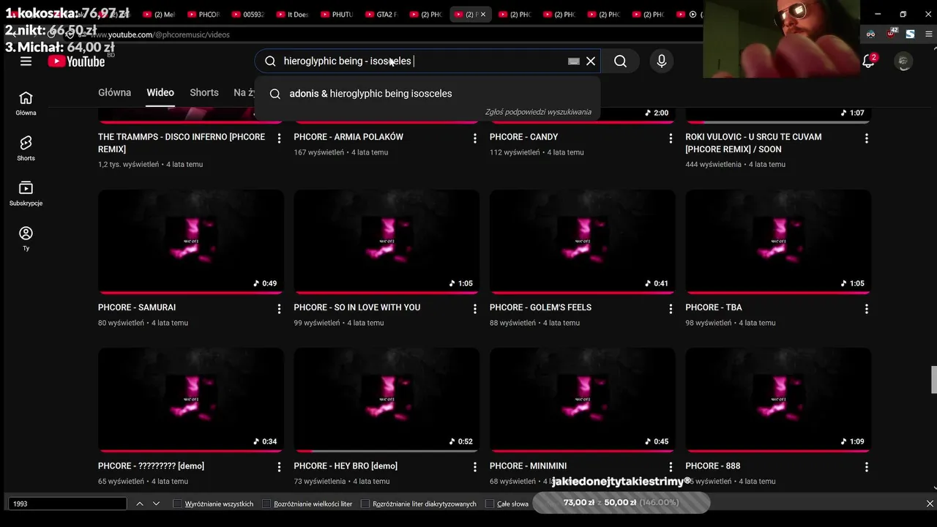Open the on-screen keyboard in search box
This screenshot has width=937, height=527.
574,61
